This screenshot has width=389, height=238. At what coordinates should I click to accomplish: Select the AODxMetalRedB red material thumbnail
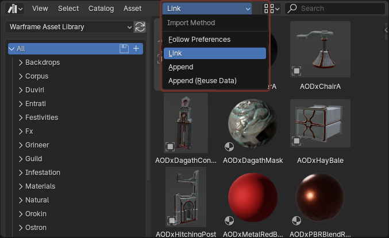[253, 197]
